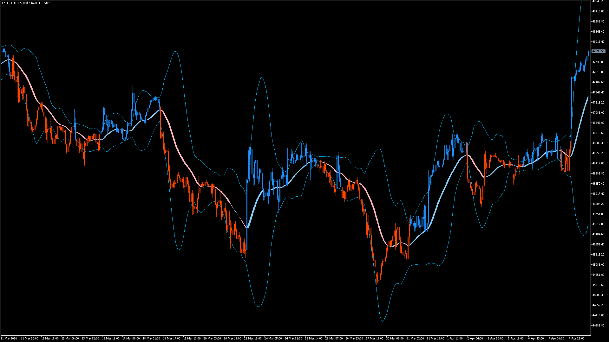Click the 7 Apr 22:00 time label
The height and width of the screenshot is (342, 609).
point(577,339)
